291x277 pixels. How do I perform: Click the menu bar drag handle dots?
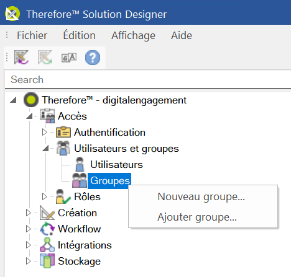7,35
